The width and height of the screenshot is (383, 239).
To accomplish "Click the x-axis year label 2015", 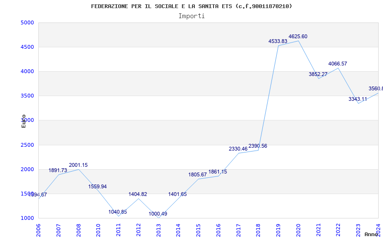I will 198,230.
